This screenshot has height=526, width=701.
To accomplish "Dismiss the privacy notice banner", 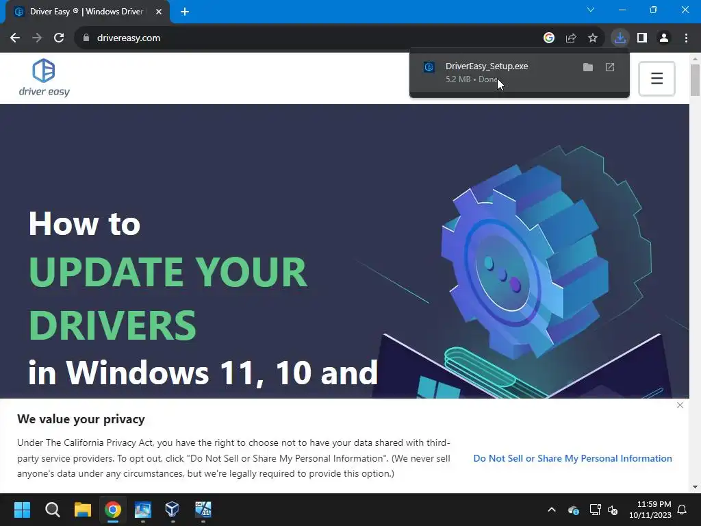I will 680,405.
